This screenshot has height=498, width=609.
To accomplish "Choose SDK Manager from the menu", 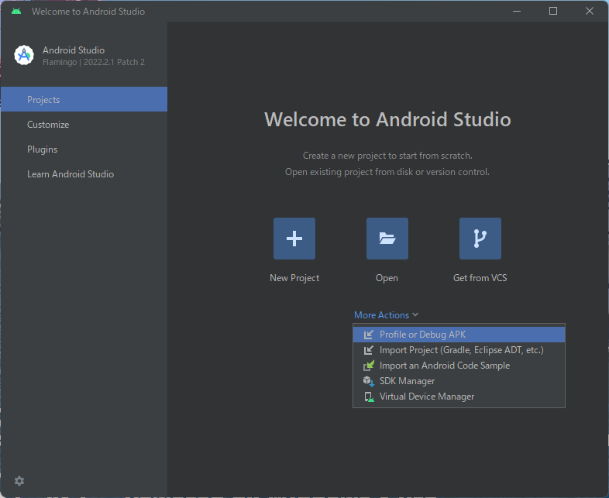I will (x=407, y=381).
